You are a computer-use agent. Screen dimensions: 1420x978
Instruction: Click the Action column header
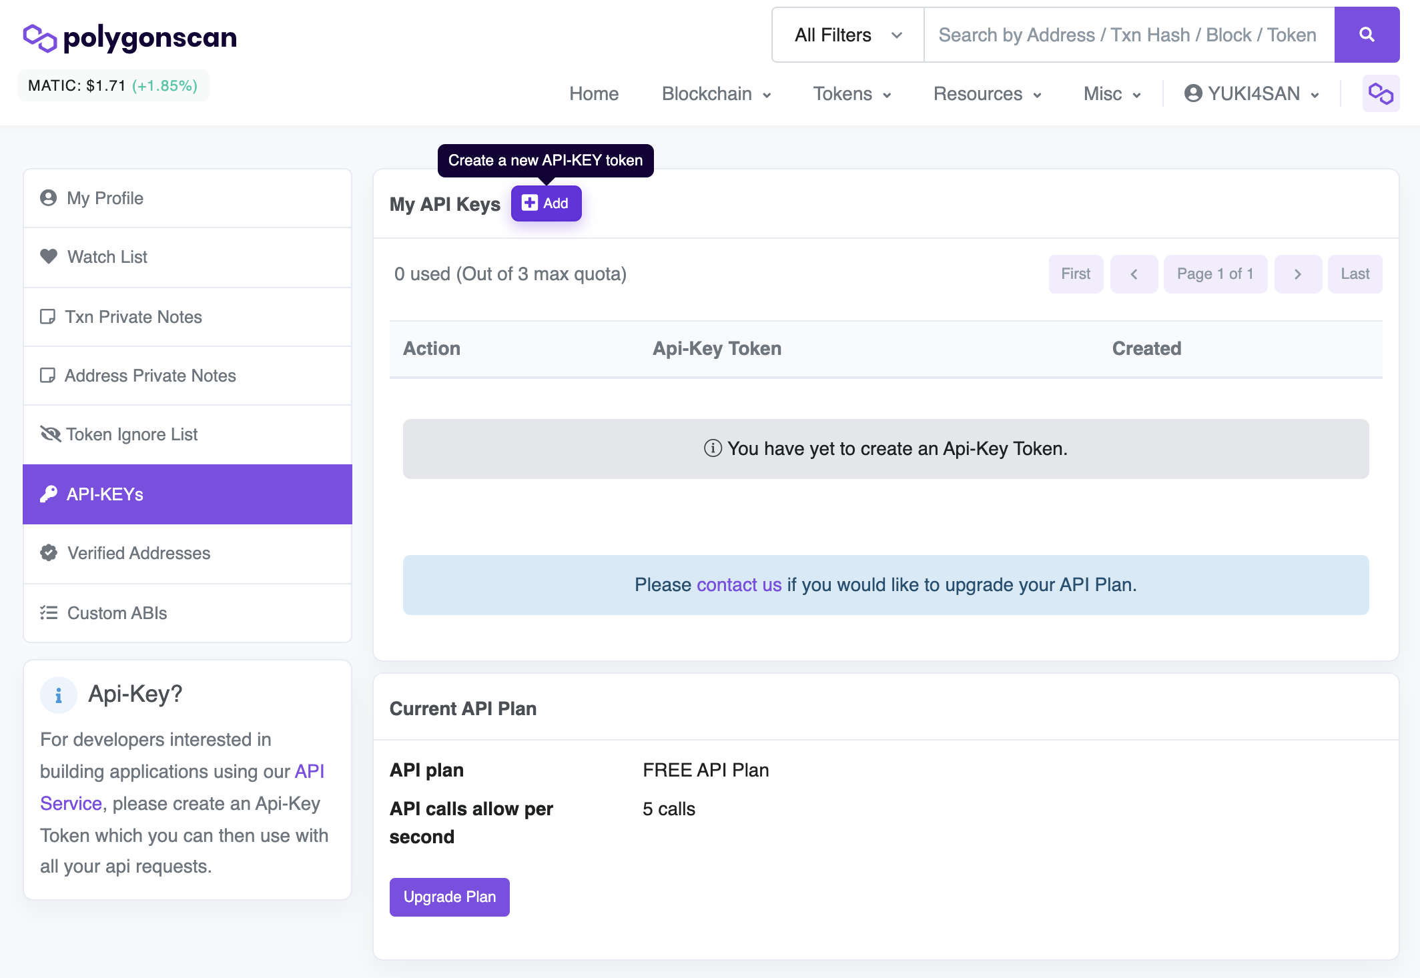432,349
